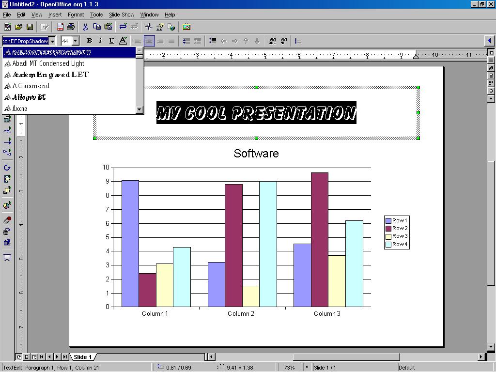The height and width of the screenshot is (372, 496).
Task: Select Abadi MT Condensed Light font
Action: click(x=48, y=63)
